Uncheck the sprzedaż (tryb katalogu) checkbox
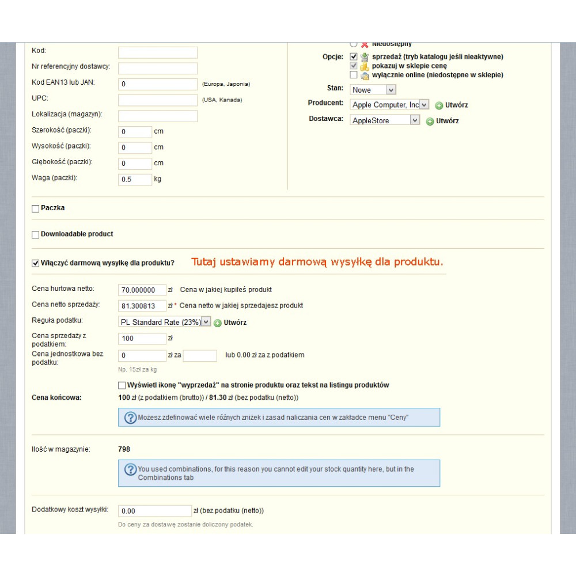 (354, 56)
